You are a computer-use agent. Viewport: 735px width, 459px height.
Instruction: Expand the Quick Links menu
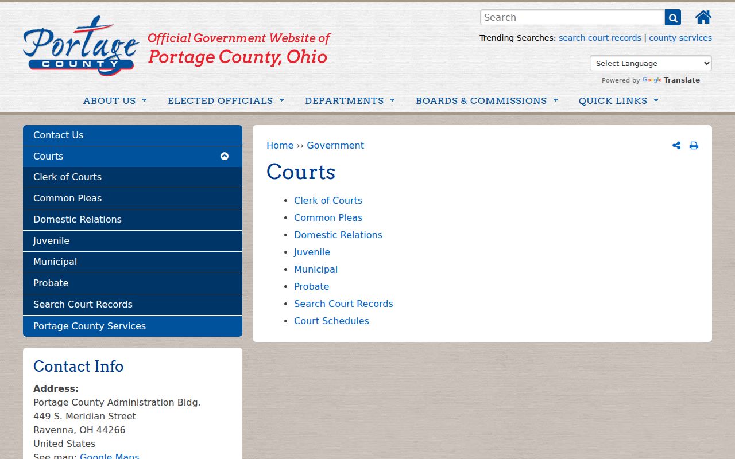tap(618, 100)
